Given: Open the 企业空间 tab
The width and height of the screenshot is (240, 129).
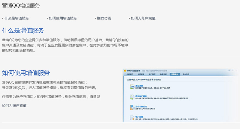Looking at the screenshot, I should point(186,74).
